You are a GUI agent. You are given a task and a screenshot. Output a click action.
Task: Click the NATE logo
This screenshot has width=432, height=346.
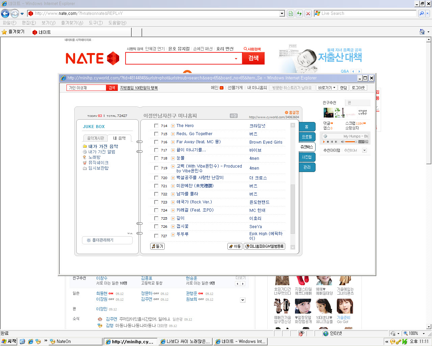click(92, 58)
